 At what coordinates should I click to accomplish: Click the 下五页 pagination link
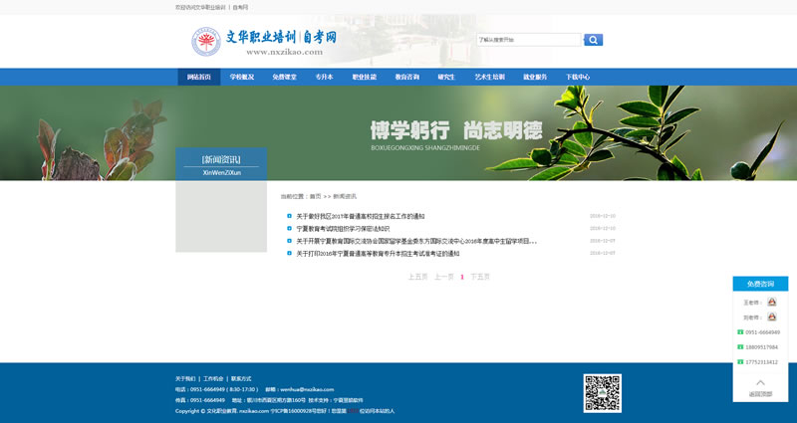(x=480, y=277)
